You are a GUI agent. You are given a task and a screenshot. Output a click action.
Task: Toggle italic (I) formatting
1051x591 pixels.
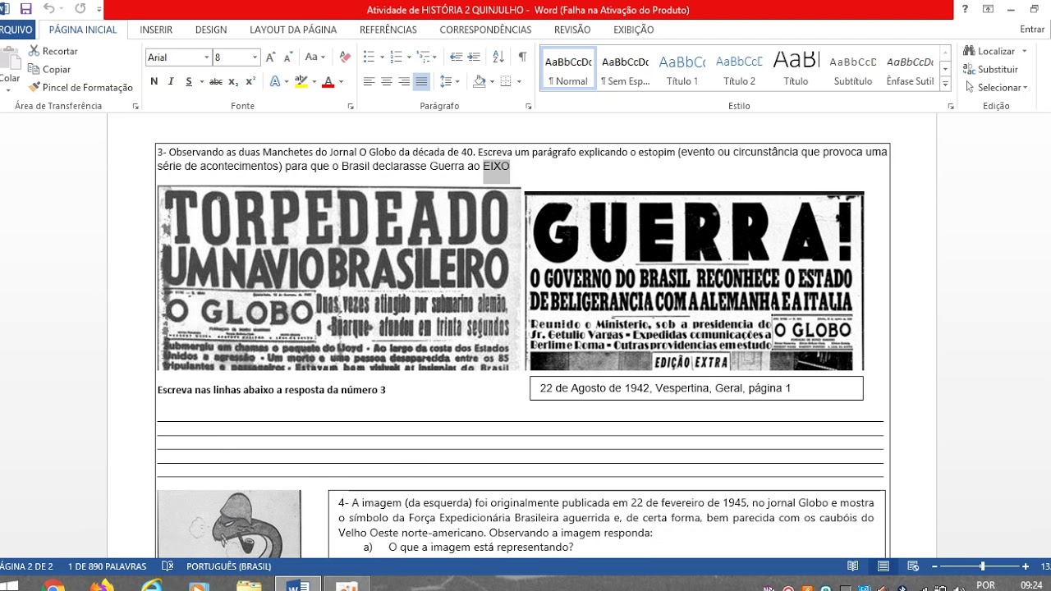(171, 81)
